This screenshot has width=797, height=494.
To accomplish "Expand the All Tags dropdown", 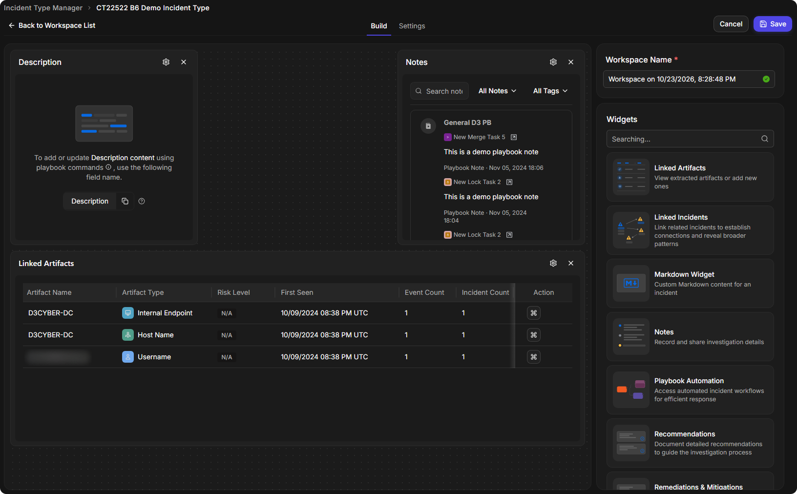I will 550,91.
